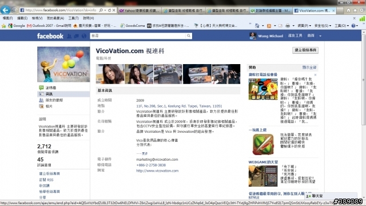Open the fruit game ad thumbnail

tap(263, 144)
